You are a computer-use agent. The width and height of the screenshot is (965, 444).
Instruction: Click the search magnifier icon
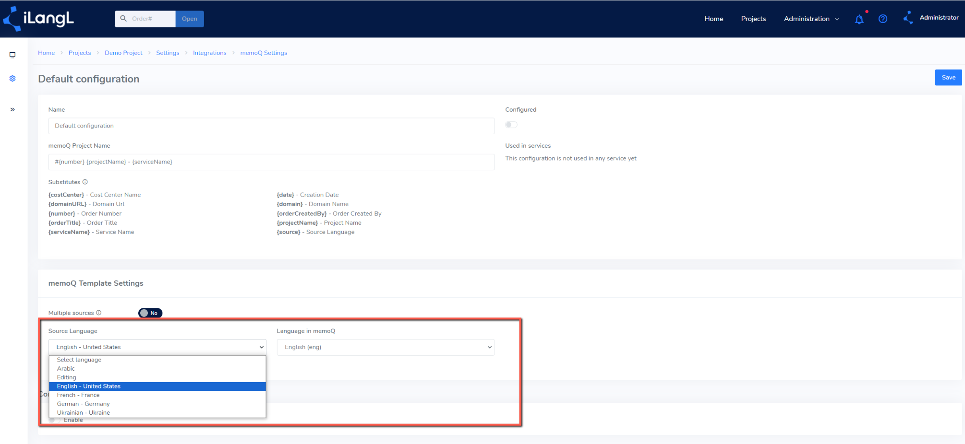pos(123,19)
